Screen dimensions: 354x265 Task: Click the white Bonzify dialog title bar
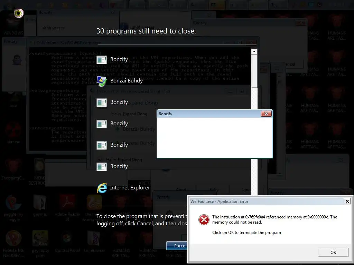click(209, 114)
